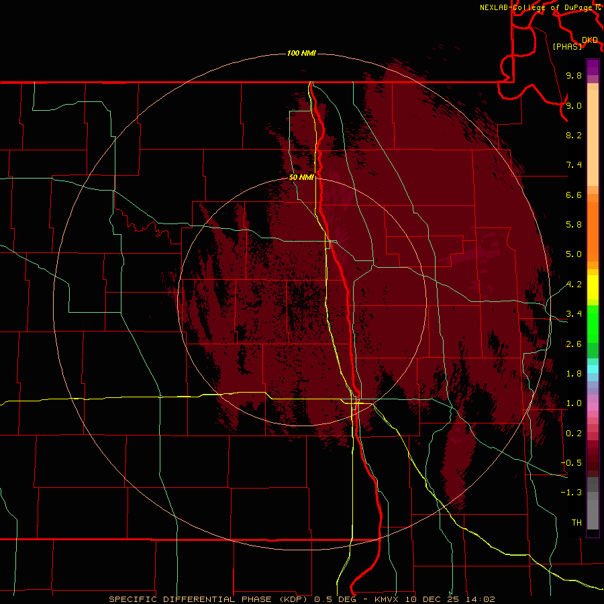This screenshot has width=604, height=604.
Task: Click the 0.2 value on the scale
Action: coord(574,434)
